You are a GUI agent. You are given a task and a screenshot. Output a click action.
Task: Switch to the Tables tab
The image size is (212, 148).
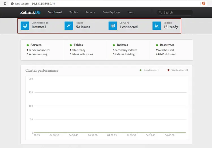(x=73, y=12)
